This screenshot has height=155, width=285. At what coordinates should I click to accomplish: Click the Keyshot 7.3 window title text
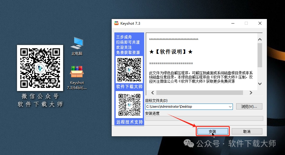(130, 24)
